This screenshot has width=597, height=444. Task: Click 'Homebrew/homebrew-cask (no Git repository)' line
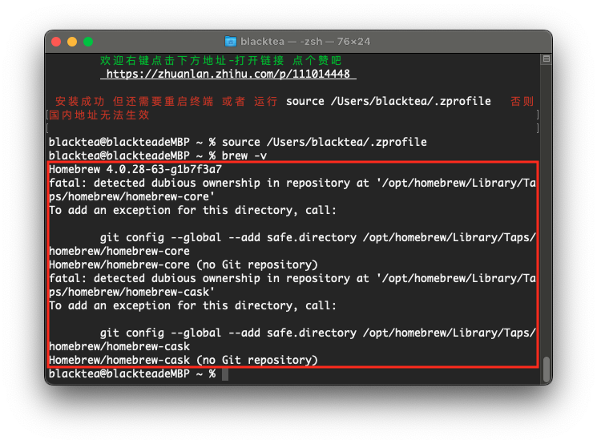click(184, 360)
